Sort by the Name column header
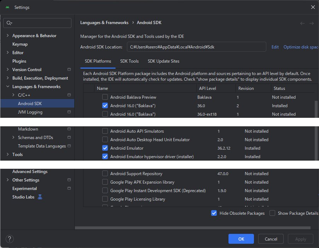 click(x=145, y=88)
